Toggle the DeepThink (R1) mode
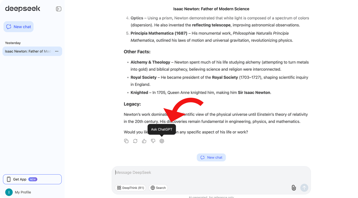Image resolution: width=358 pixels, height=198 pixels. coord(130,188)
